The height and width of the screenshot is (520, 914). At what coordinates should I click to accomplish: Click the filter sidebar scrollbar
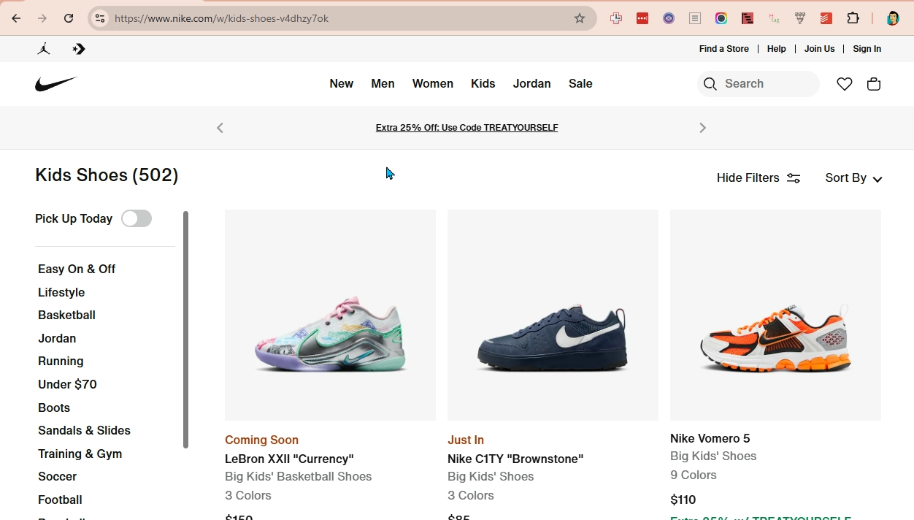click(185, 329)
